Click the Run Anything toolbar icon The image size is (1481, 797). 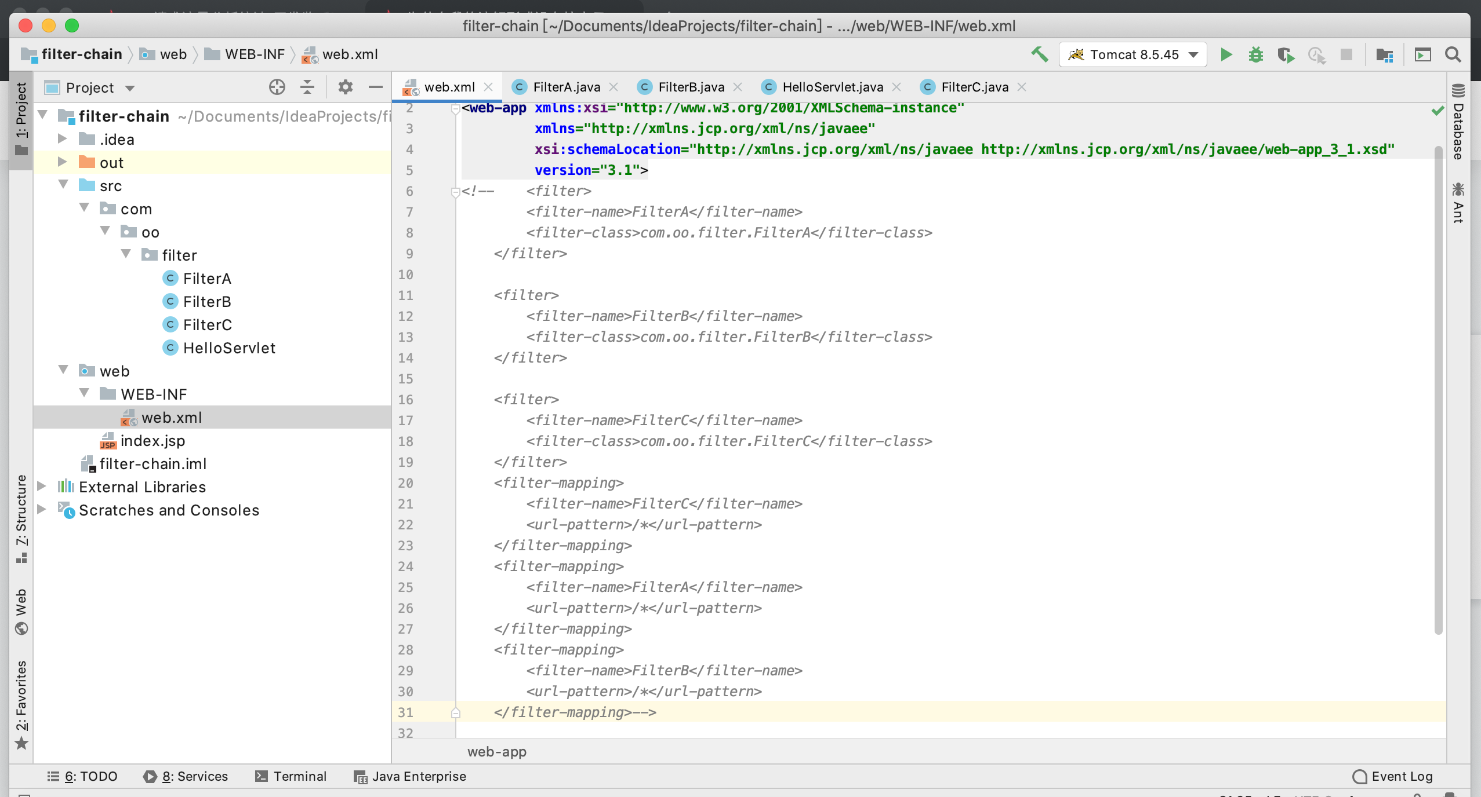[x=1422, y=54]
